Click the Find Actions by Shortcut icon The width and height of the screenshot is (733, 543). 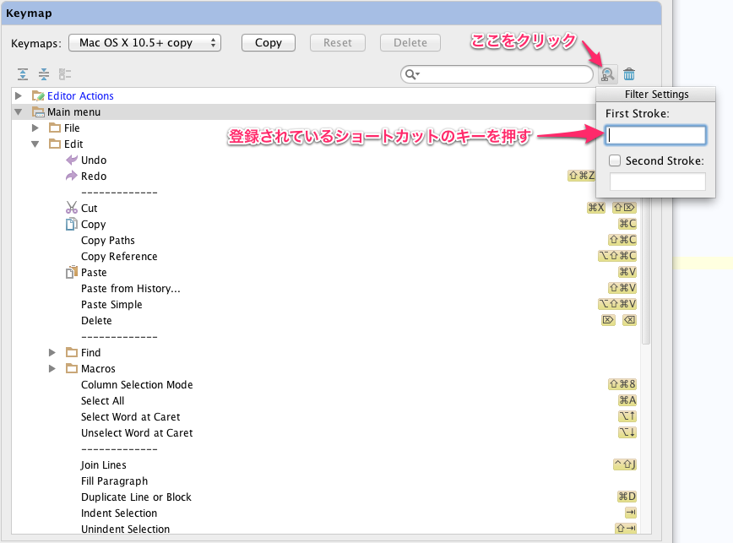[x=607, y=74]
